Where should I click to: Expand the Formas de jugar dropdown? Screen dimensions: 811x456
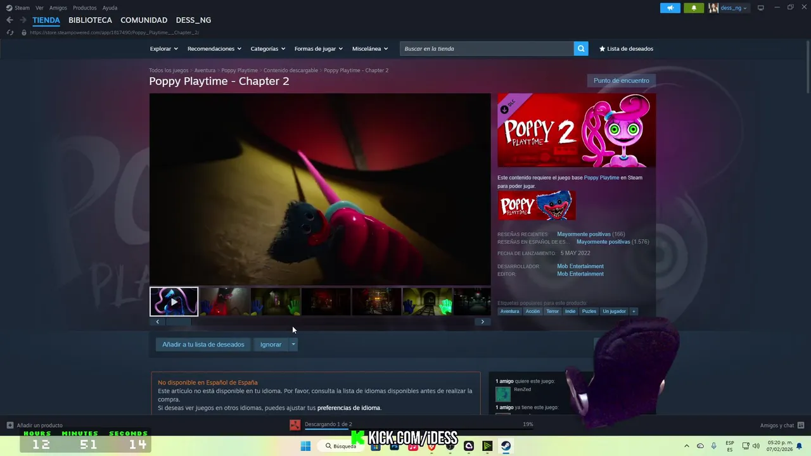click(318, 49)
